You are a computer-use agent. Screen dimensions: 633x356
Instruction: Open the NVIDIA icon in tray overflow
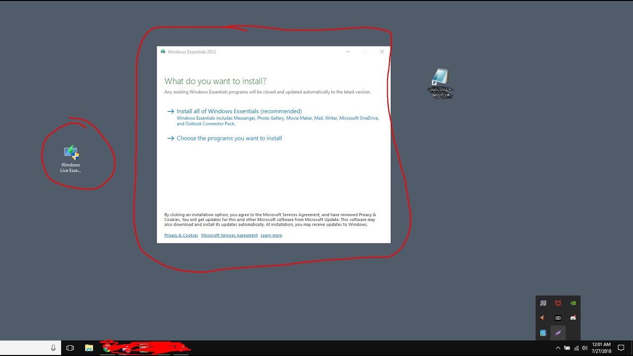click(573, 303)
